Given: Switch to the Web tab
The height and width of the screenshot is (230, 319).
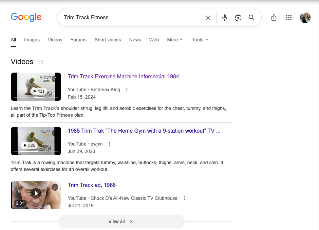Looking at the screenshot, I should click(x=154, y=40).
